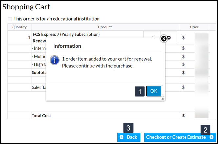The image size is (218, 144).
Task: Click the Quantity column header
Action: (19, 27)
